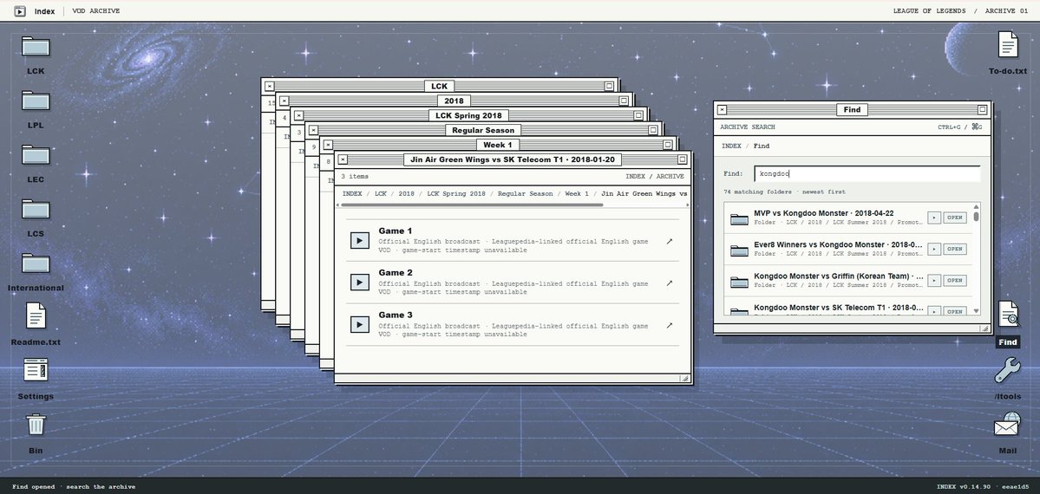Click INDEX breadcrumb in the Jin Air window
Screen dimensions: 1040x494
coord(352,193)
